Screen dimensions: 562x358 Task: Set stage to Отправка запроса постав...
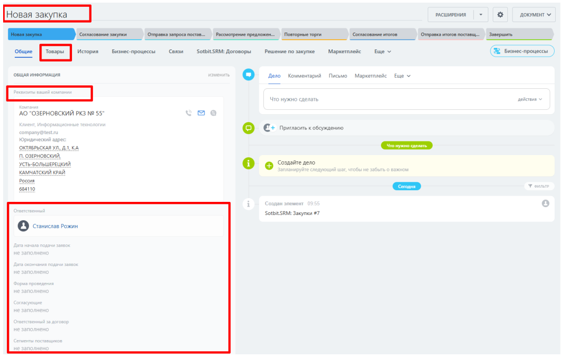point(178,34)
